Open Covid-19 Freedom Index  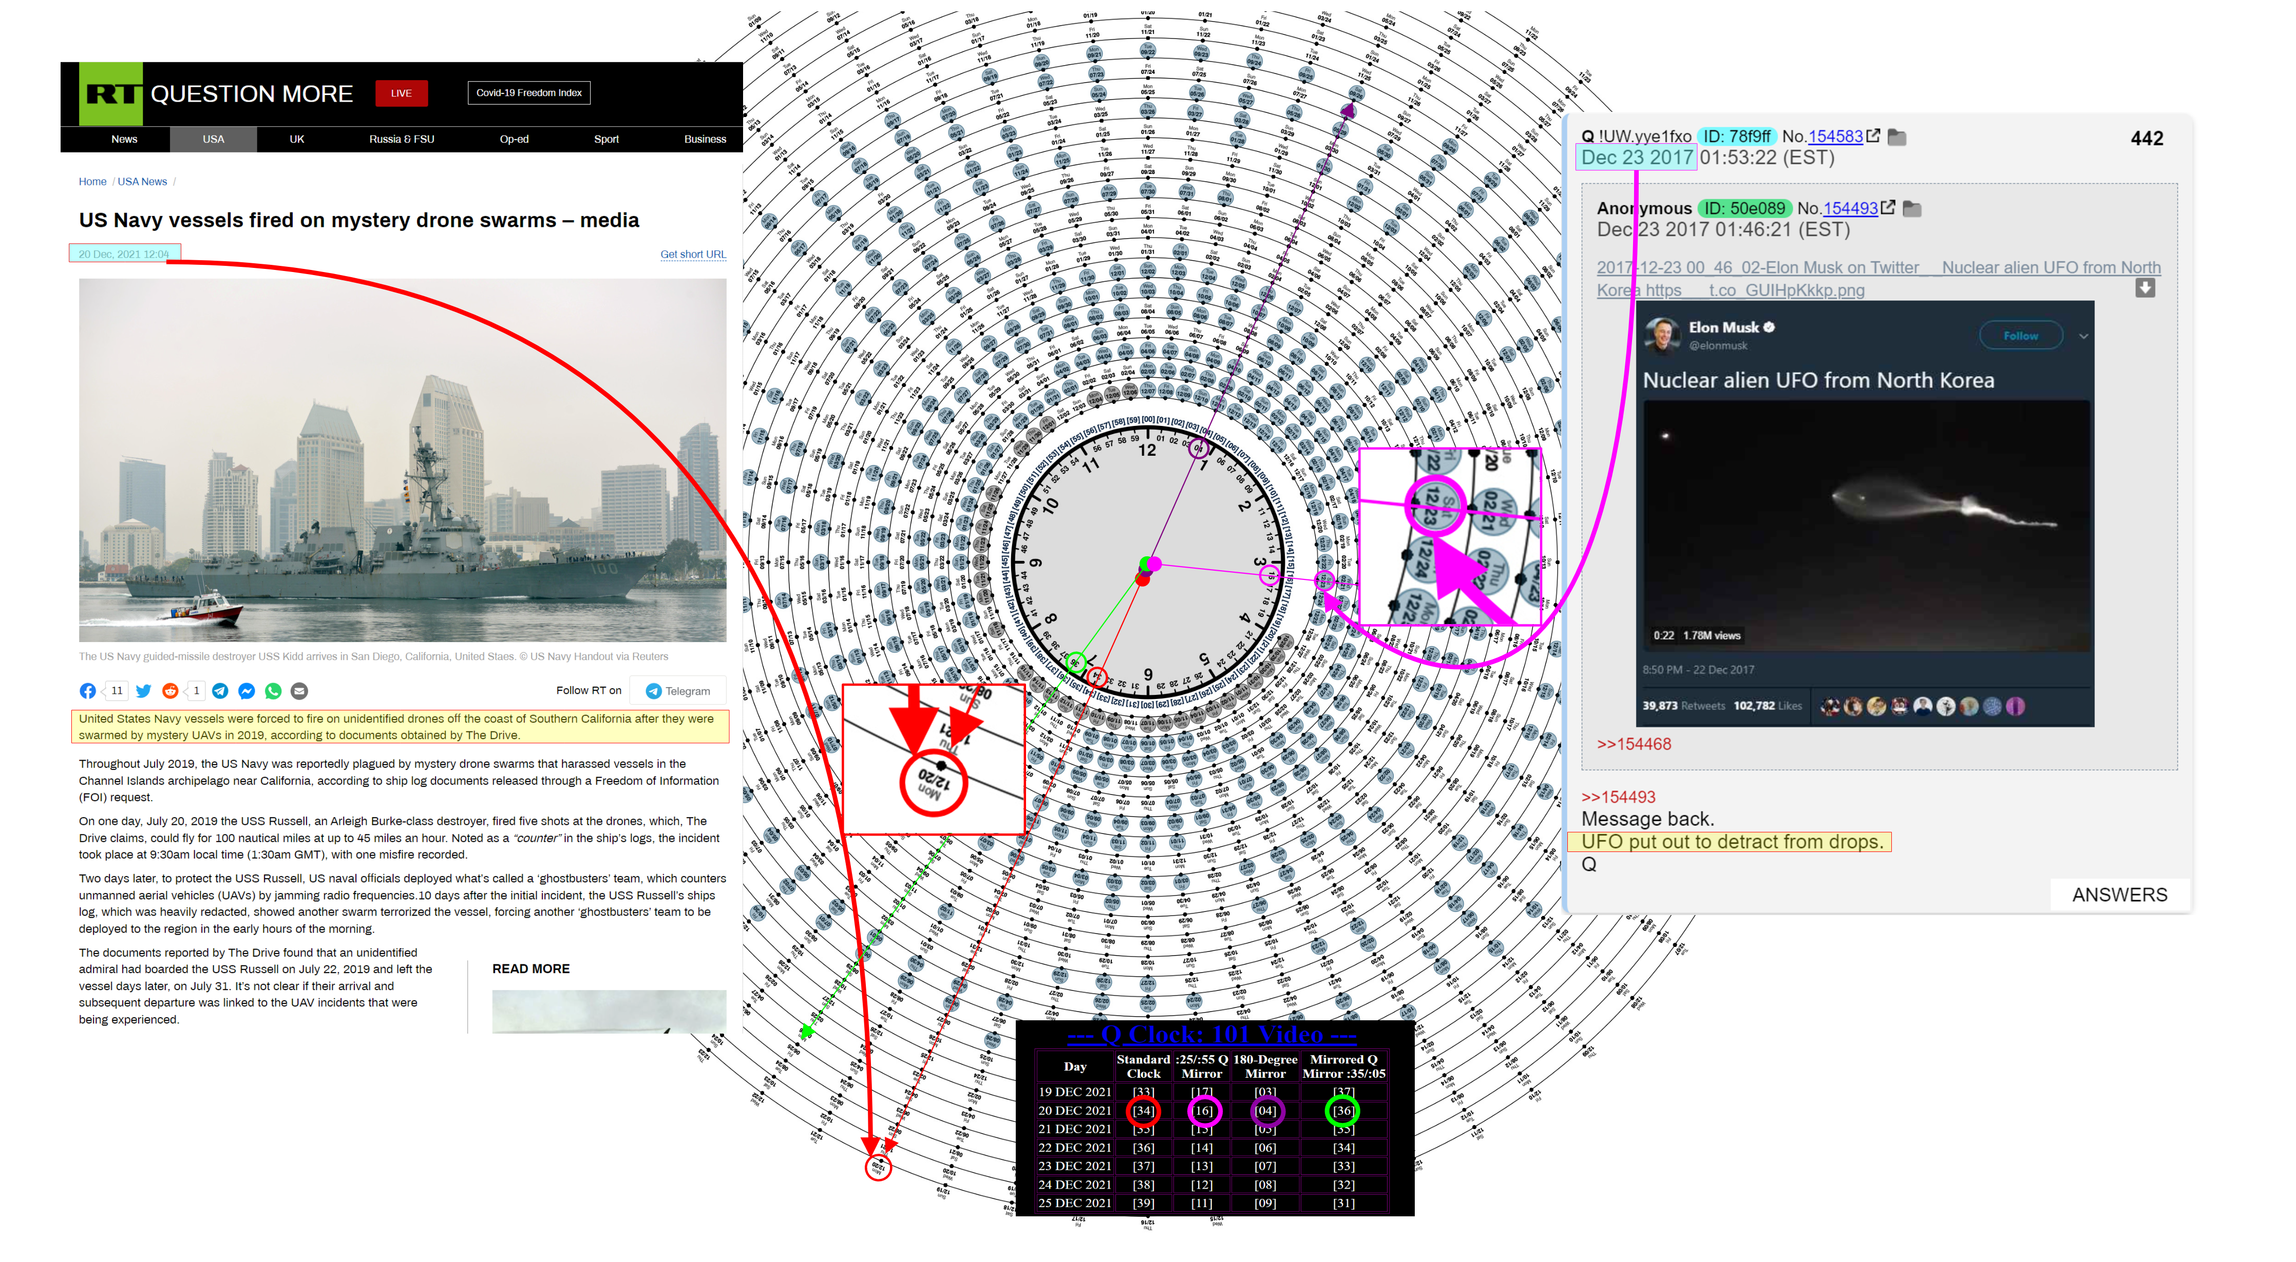528,93
